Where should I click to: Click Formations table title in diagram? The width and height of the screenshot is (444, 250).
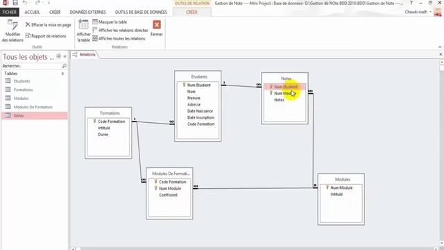(x=110, y=112)
